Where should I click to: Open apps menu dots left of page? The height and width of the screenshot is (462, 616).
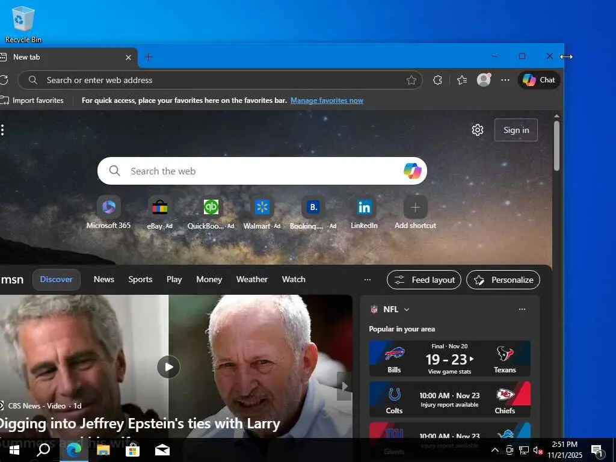[3, 130]
